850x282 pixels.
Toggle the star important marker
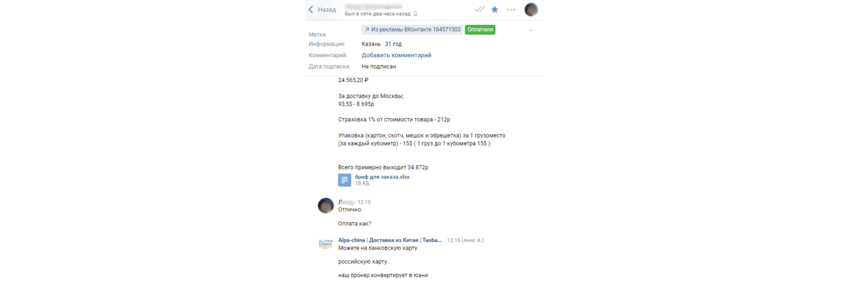point(495,9)
